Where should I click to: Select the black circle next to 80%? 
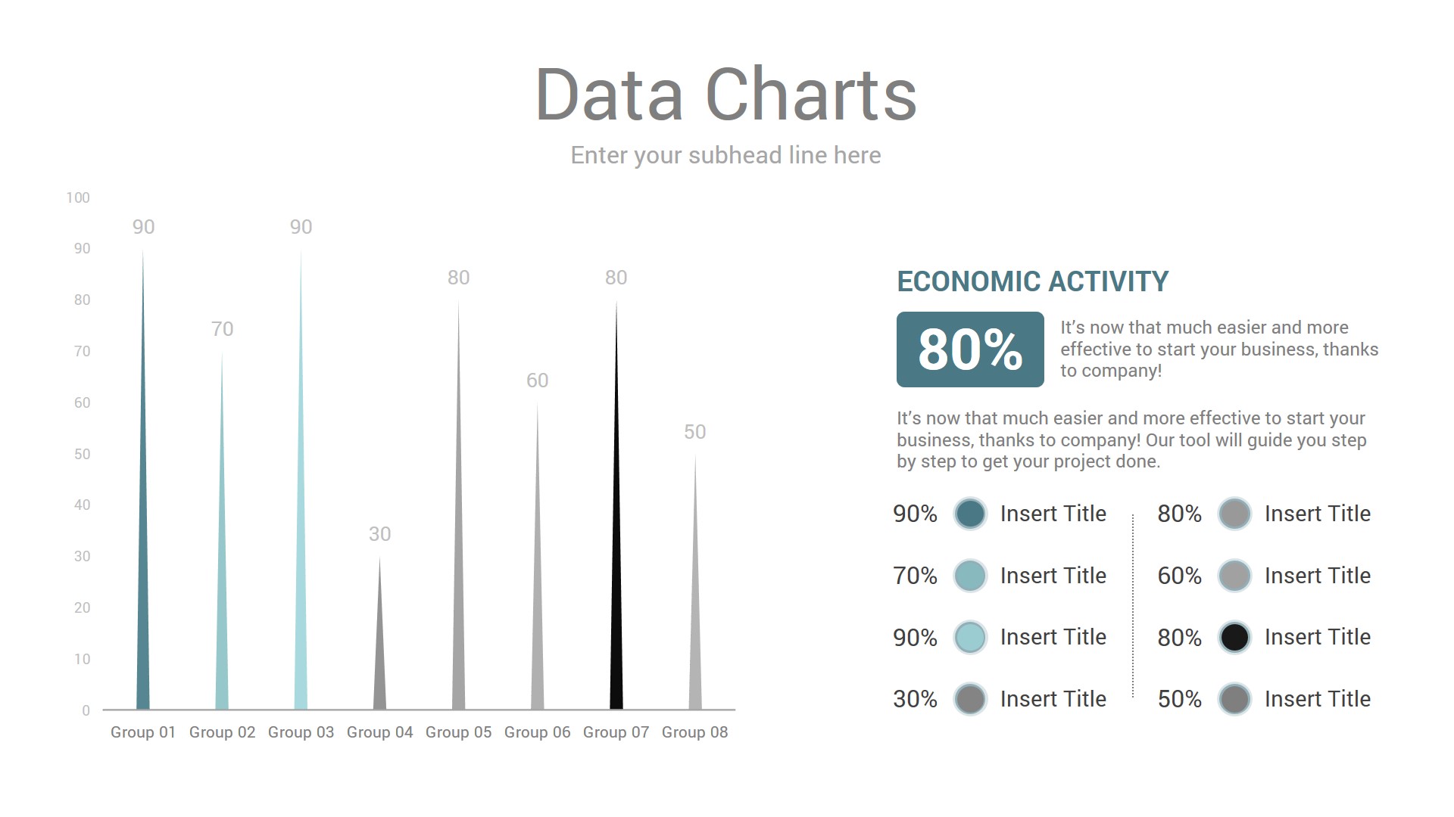[x=1234, y=637]
